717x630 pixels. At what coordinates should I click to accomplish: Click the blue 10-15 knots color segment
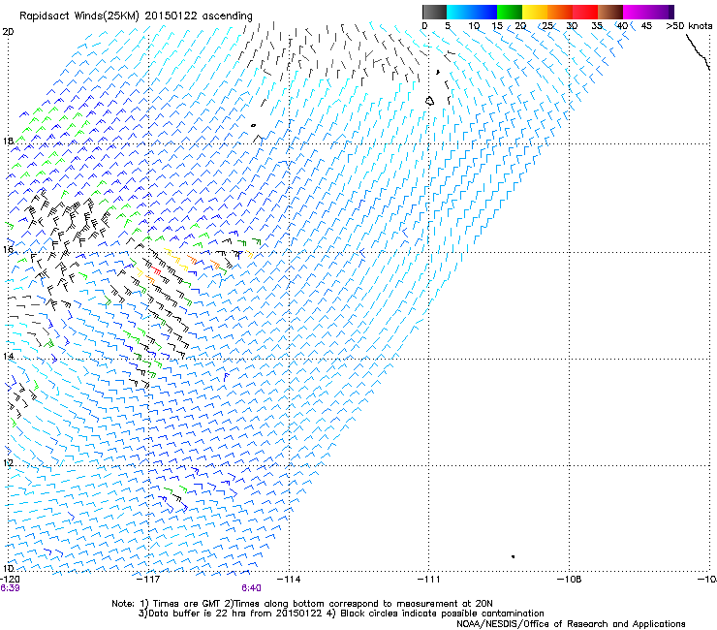[x=484, y=12]
